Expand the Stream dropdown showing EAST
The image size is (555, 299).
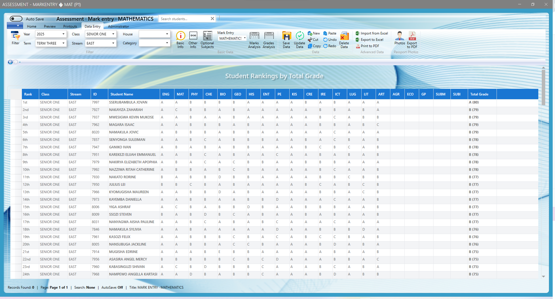click(113, 43)
